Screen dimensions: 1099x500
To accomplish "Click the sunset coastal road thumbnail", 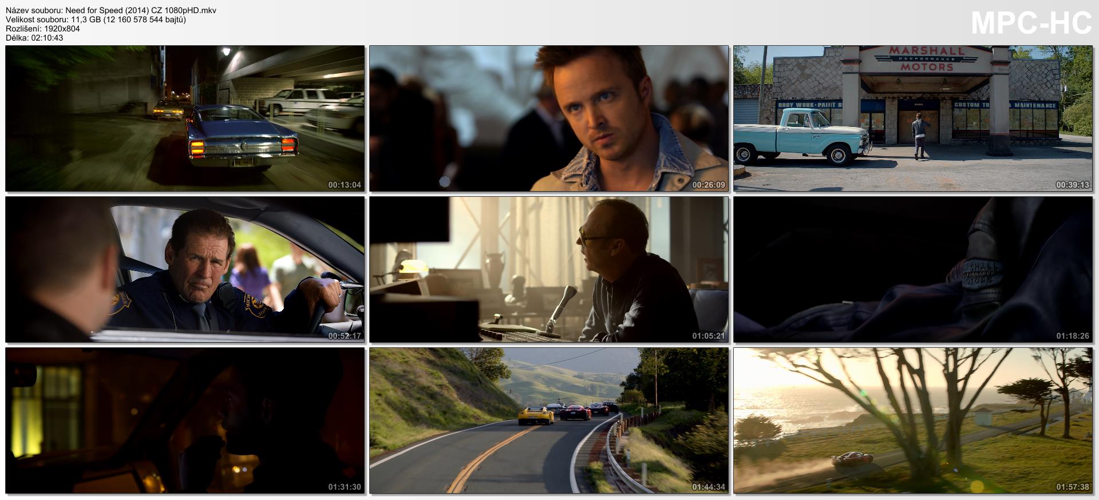I will [x=913, y=420].
